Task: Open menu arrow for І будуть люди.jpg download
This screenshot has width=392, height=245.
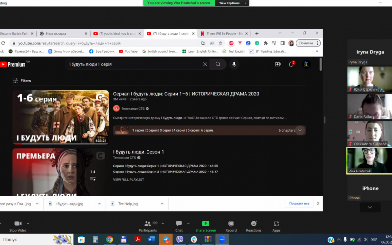Action: 99,204
